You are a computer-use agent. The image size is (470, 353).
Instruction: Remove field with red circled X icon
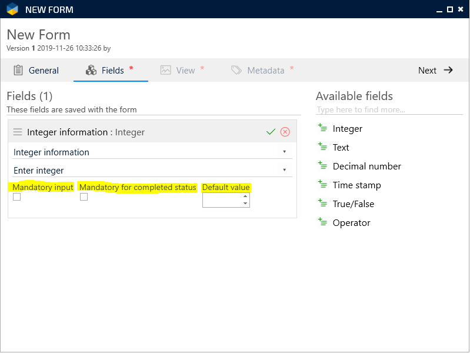pos(285,132)
